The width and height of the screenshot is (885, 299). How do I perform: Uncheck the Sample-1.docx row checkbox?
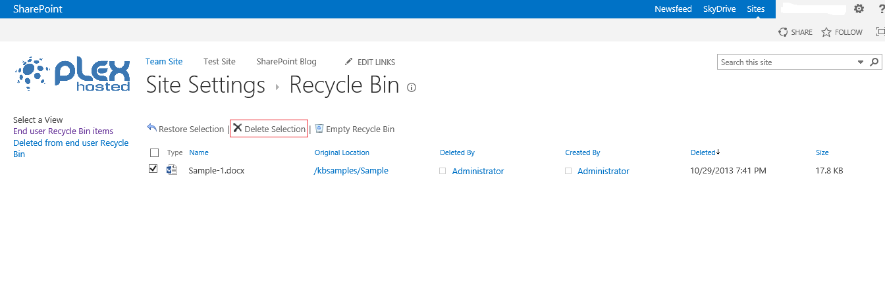(153, 169)
